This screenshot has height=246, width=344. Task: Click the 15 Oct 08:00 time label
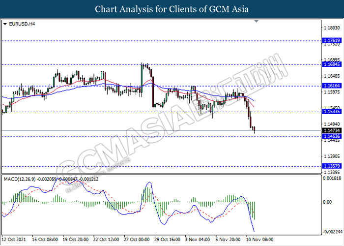click(x=45, y=240)
